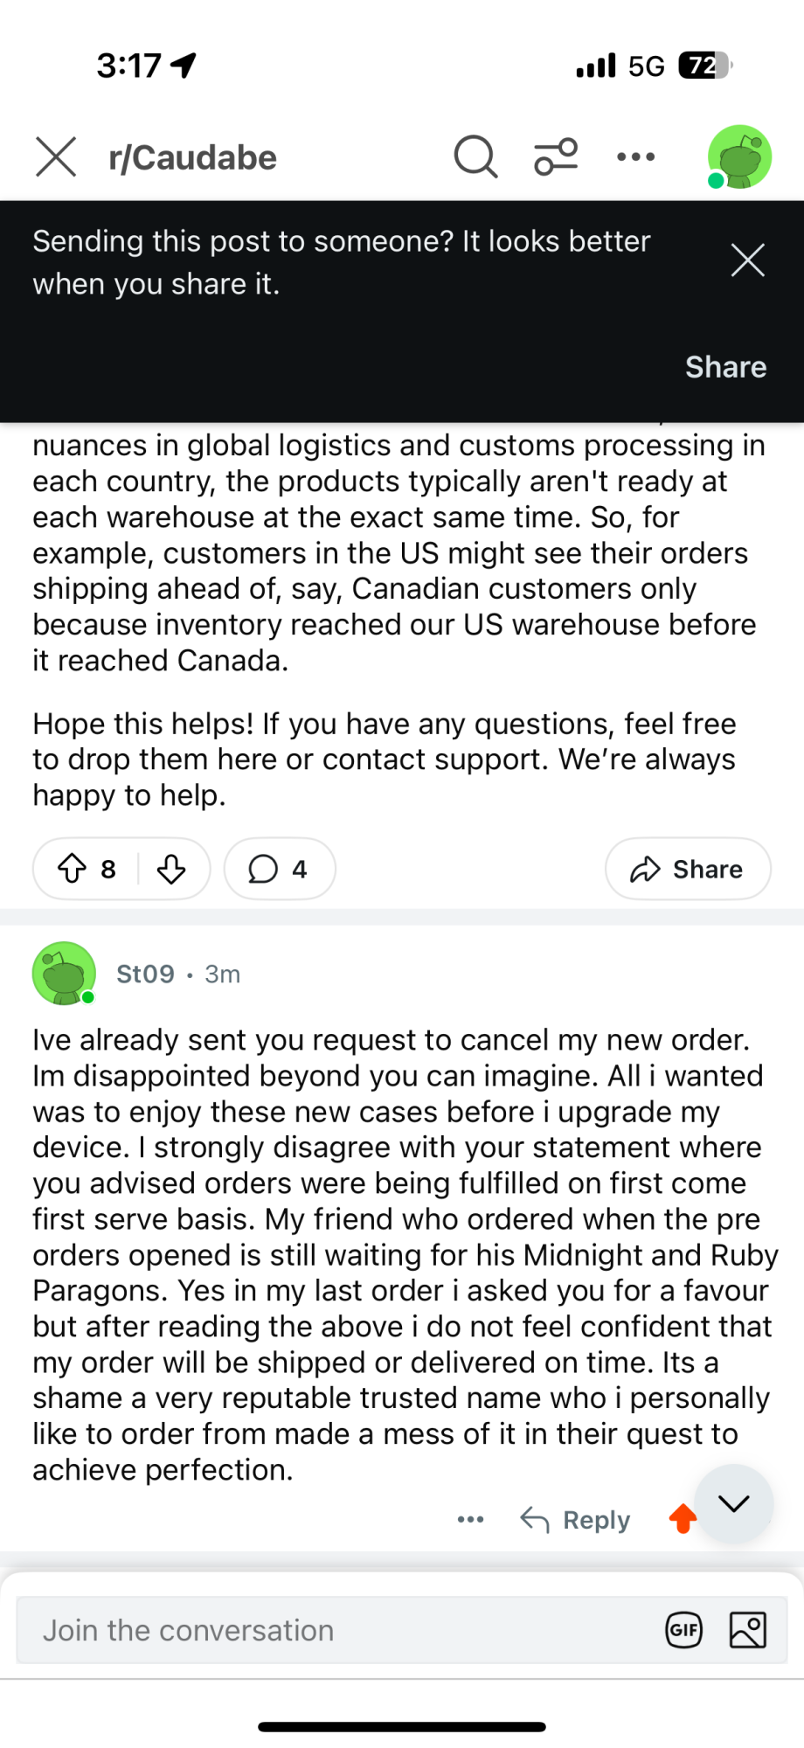Image resolution: width=804 pixels, height=1748 pixels.
Task: Open search with the magnifying glass icon
Action: click(475, 157)
